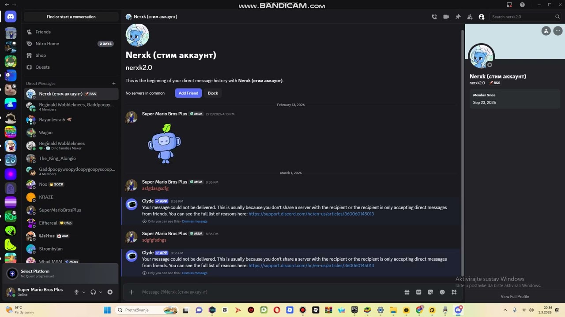Open DM with Lisitos

pos(71,236)
